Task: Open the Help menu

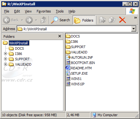Action: tap(72, 11)
